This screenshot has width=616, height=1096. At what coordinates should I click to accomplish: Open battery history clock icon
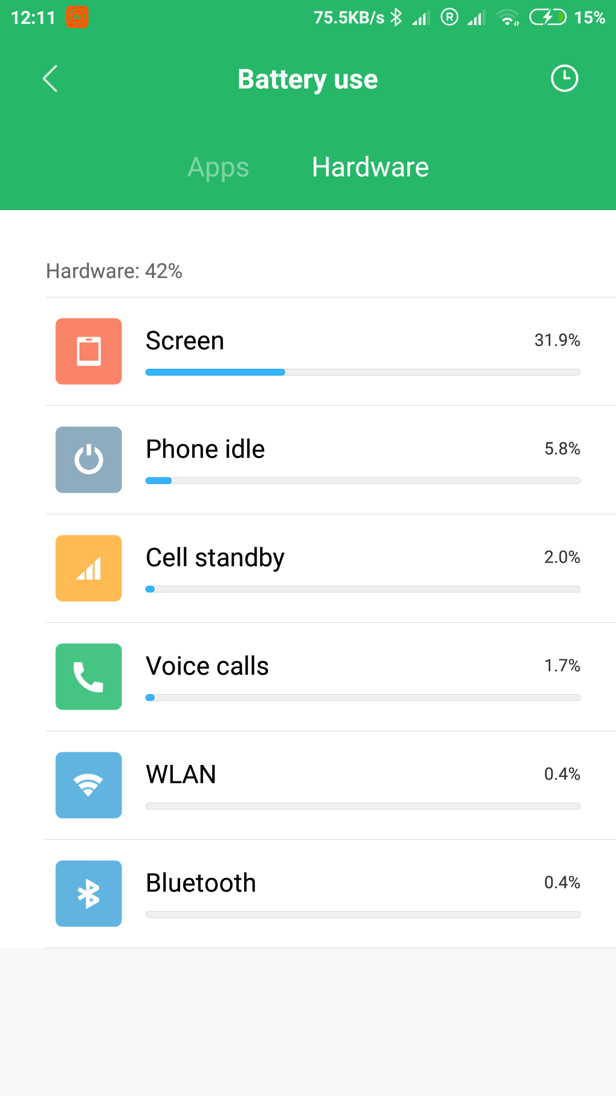[x=564, y=79]
